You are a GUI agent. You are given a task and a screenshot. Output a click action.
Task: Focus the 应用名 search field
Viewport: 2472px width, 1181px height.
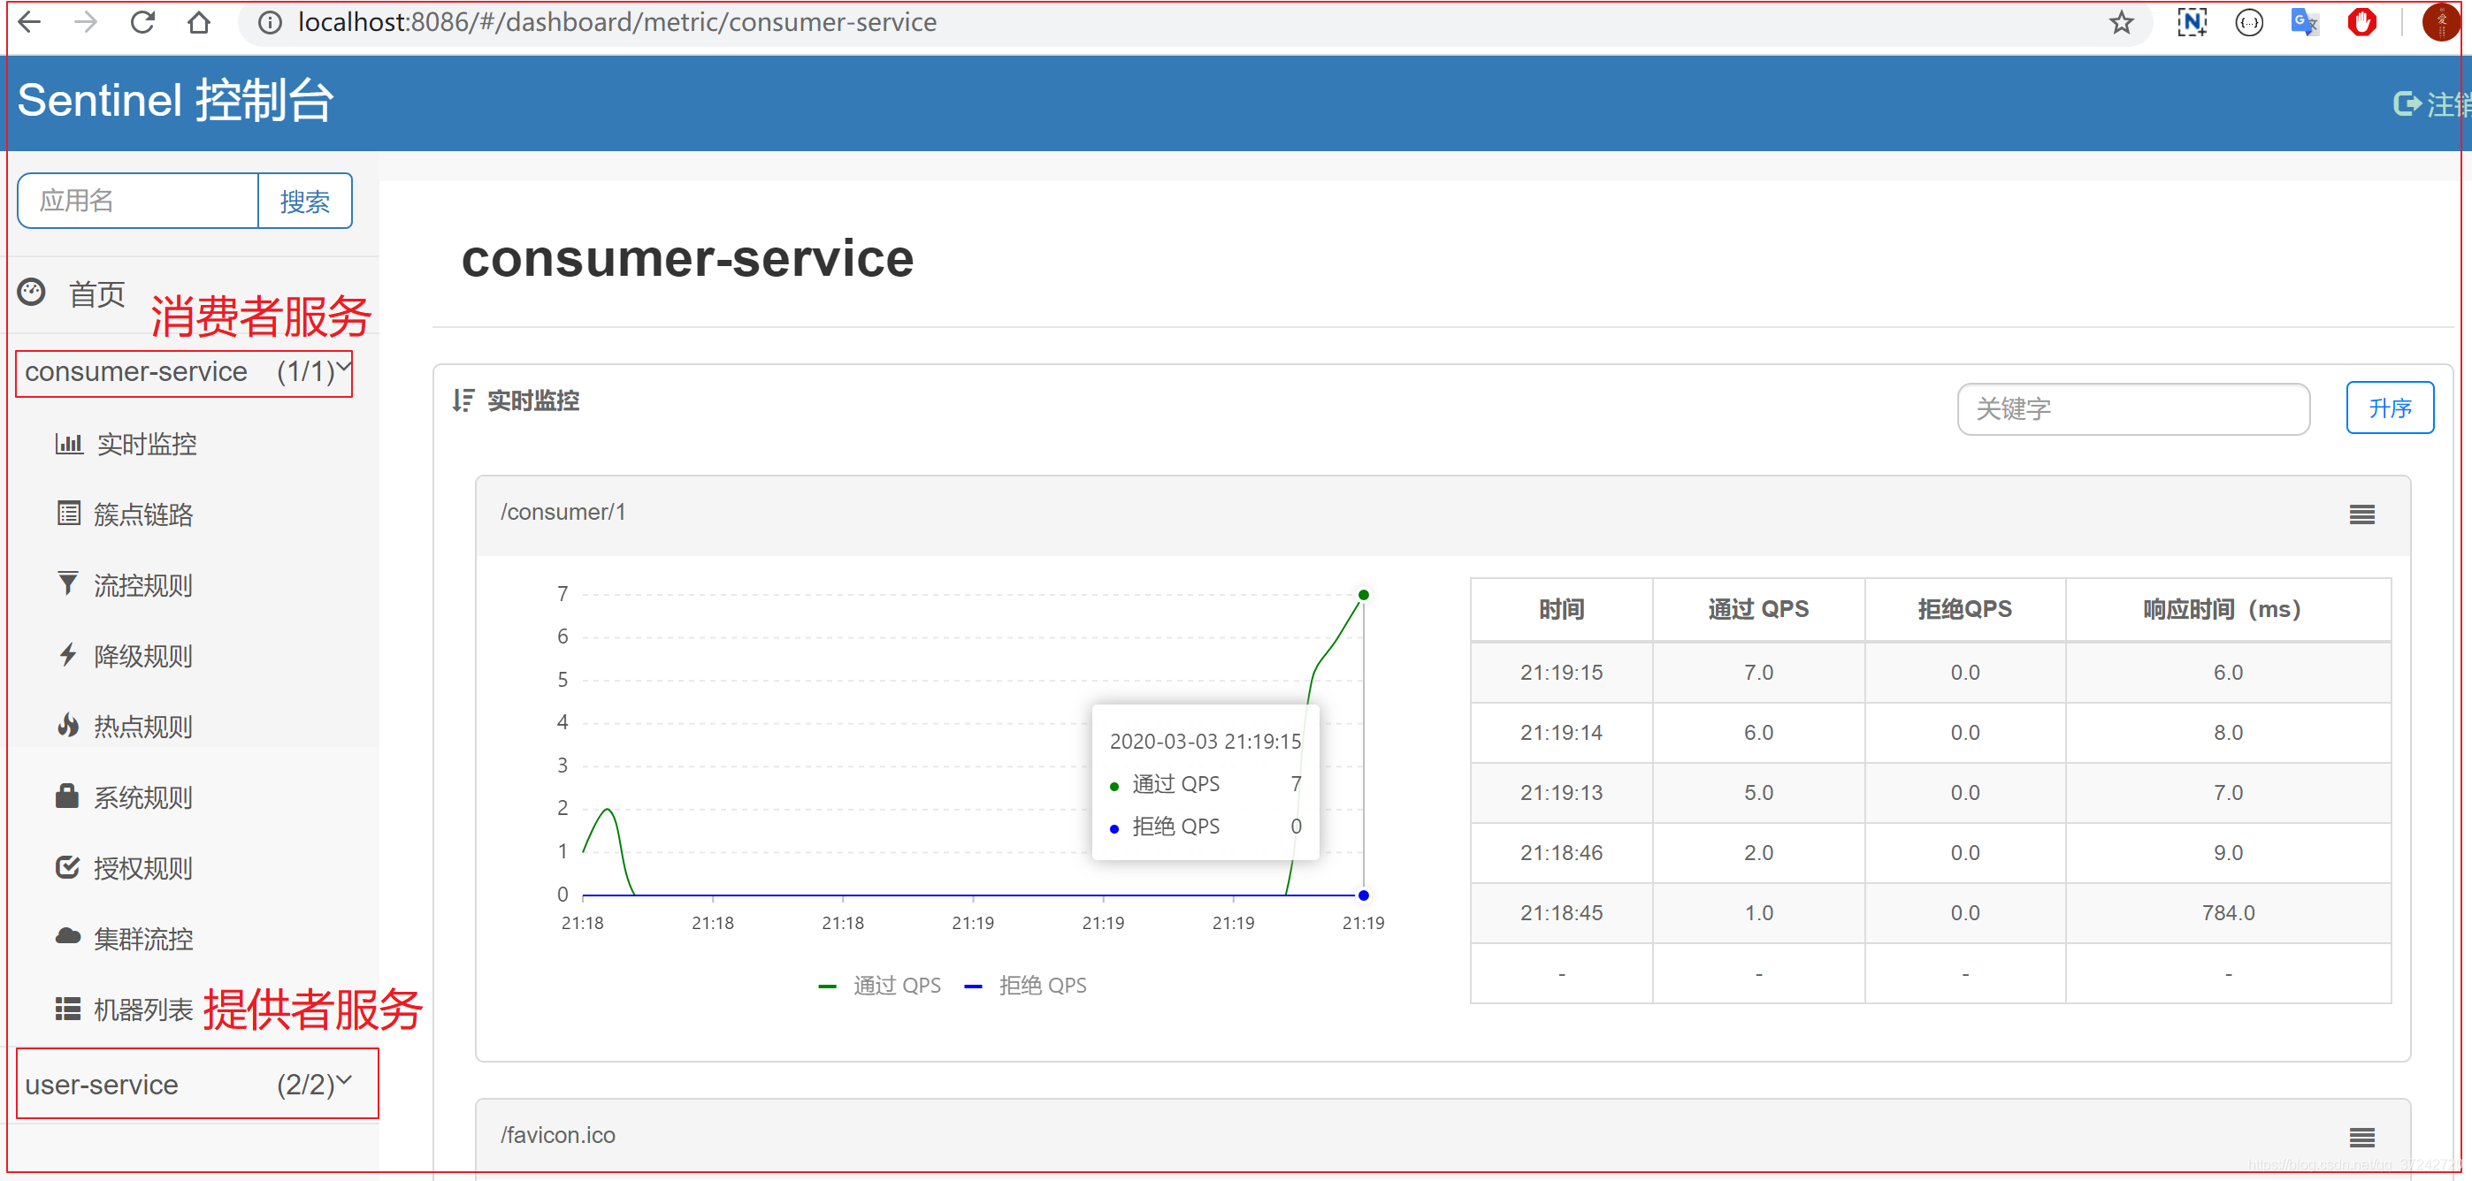[138, 201]
